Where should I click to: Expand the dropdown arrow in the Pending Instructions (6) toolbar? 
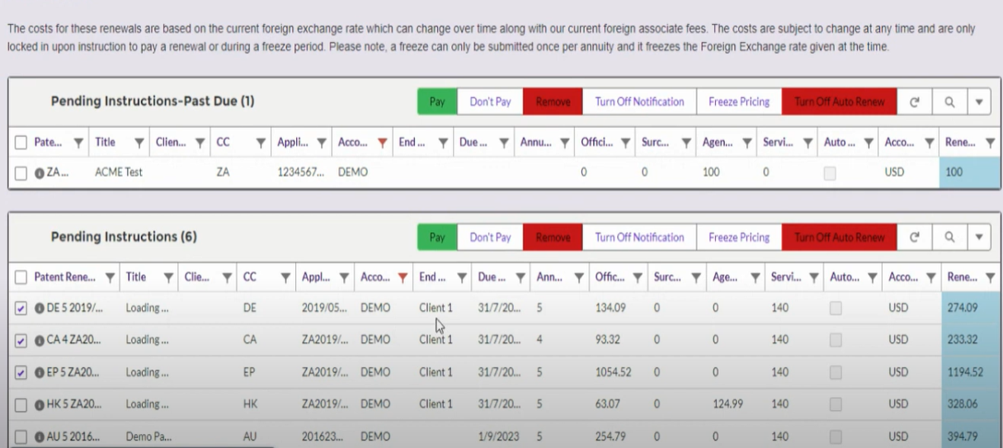click(979, 238)
